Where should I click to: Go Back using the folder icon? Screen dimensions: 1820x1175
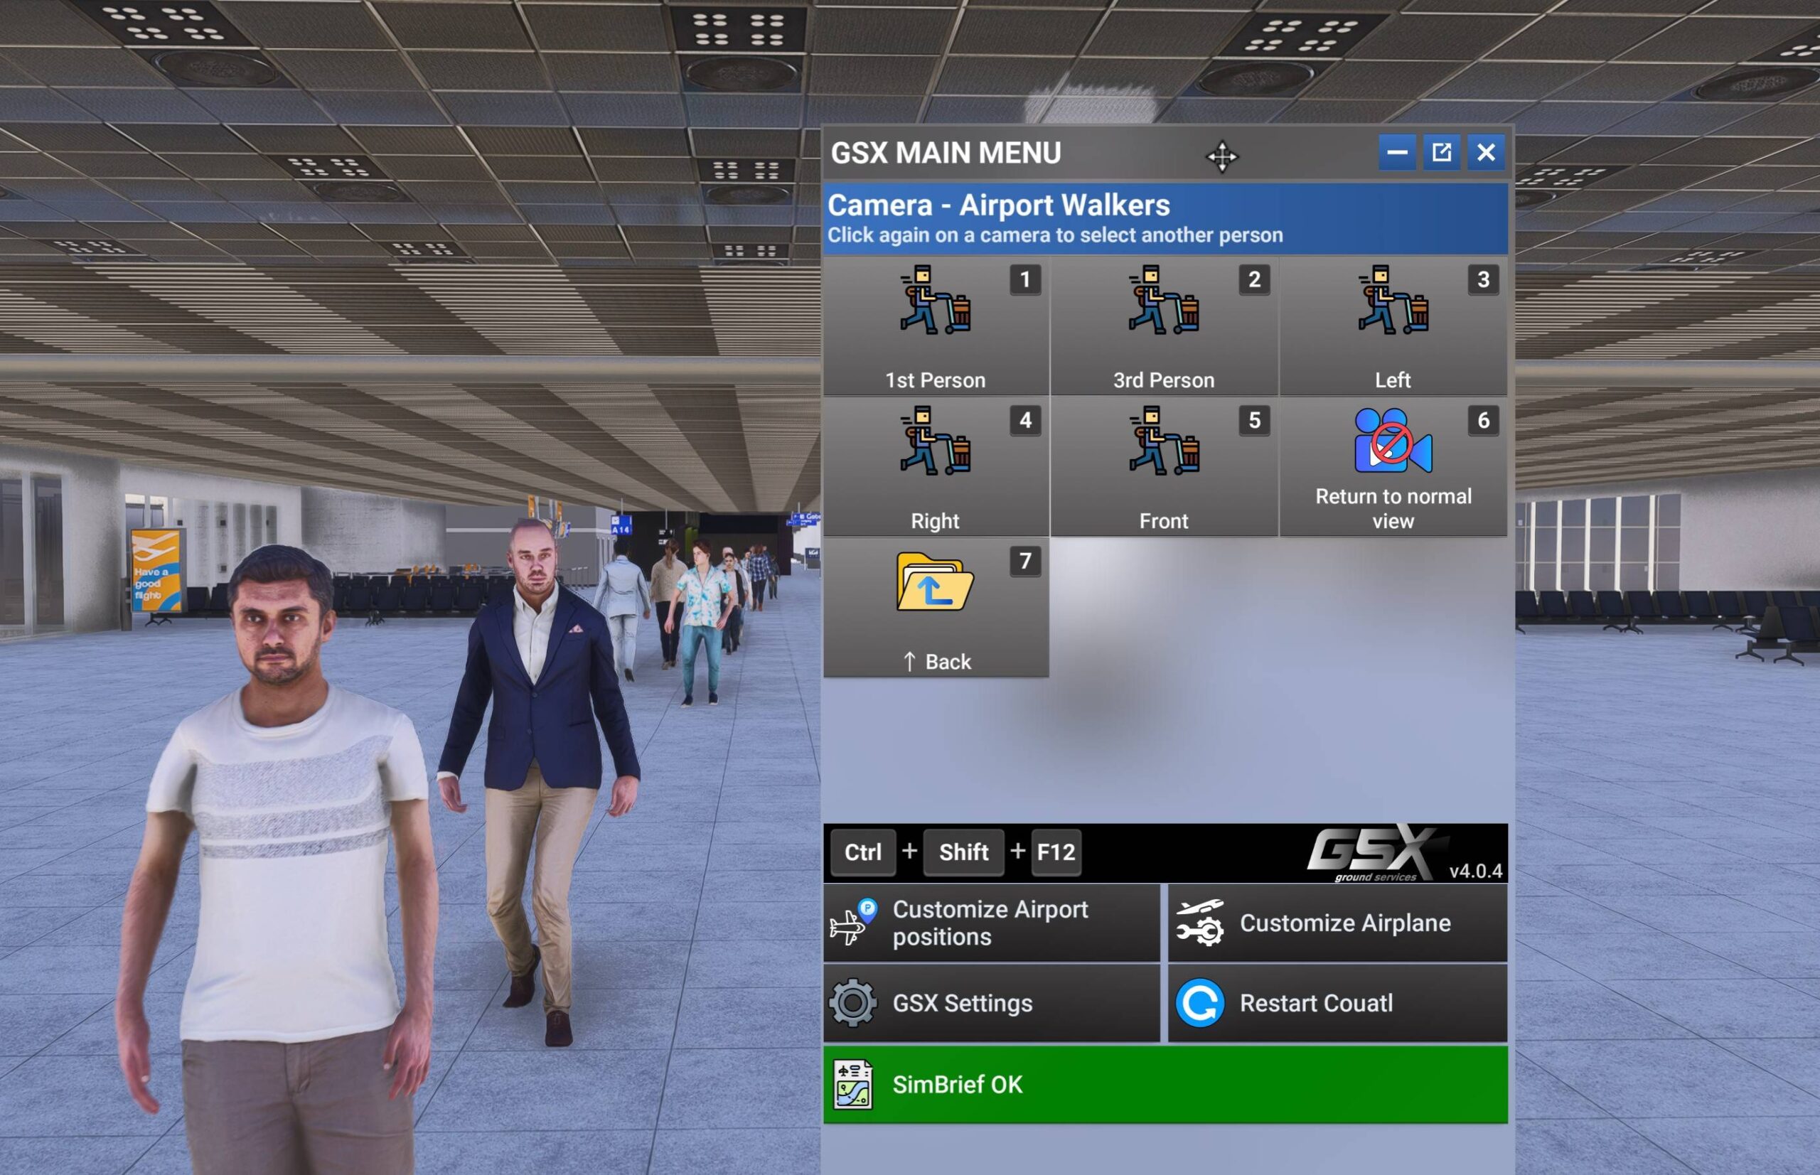[935, 581]
